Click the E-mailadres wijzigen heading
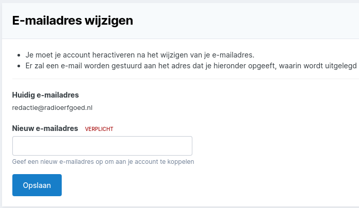This screenshot has height=208, width=359. coord(73,21)
